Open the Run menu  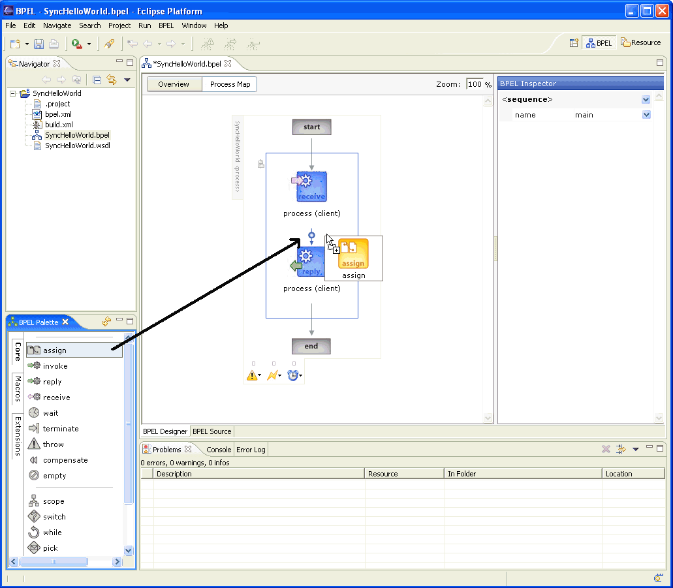point(145,25)
